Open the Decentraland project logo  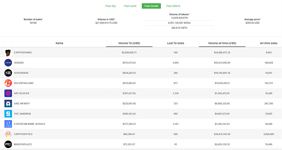point(8,83)
